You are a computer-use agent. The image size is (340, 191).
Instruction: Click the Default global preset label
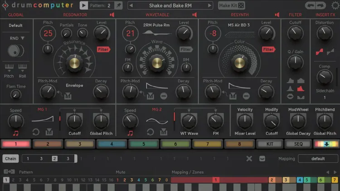click(x=15, y=25)
